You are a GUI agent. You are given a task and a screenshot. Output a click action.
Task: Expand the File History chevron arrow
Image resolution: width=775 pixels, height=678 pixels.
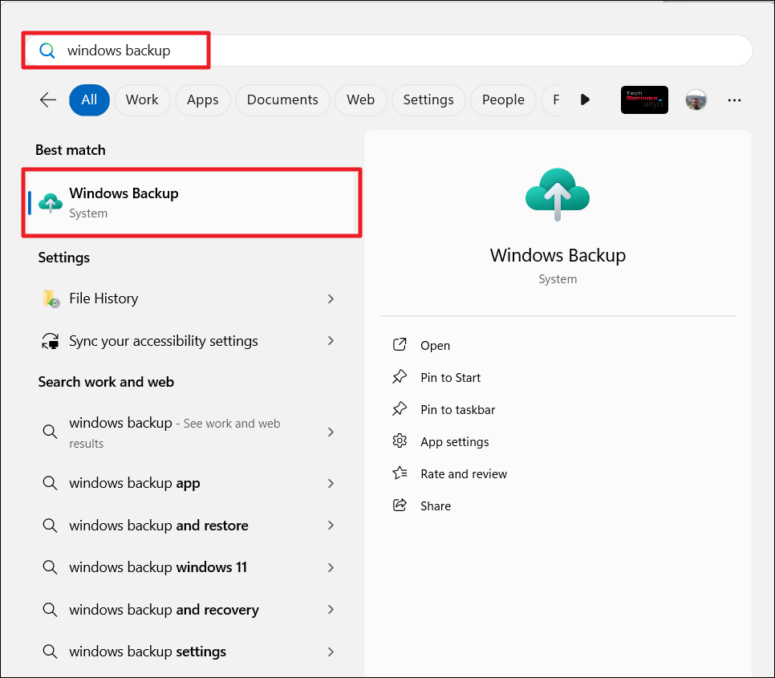(331, 298)
